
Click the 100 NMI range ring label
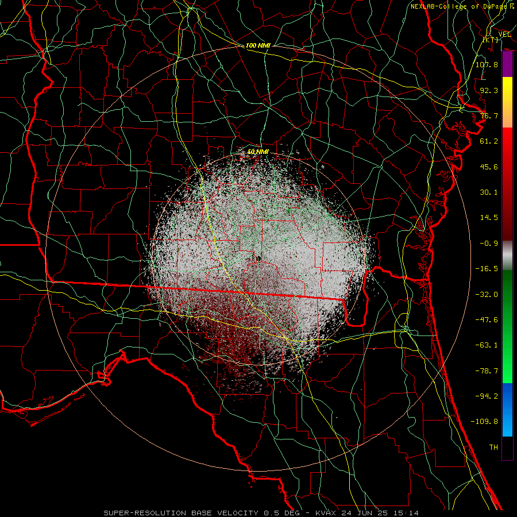258,45
